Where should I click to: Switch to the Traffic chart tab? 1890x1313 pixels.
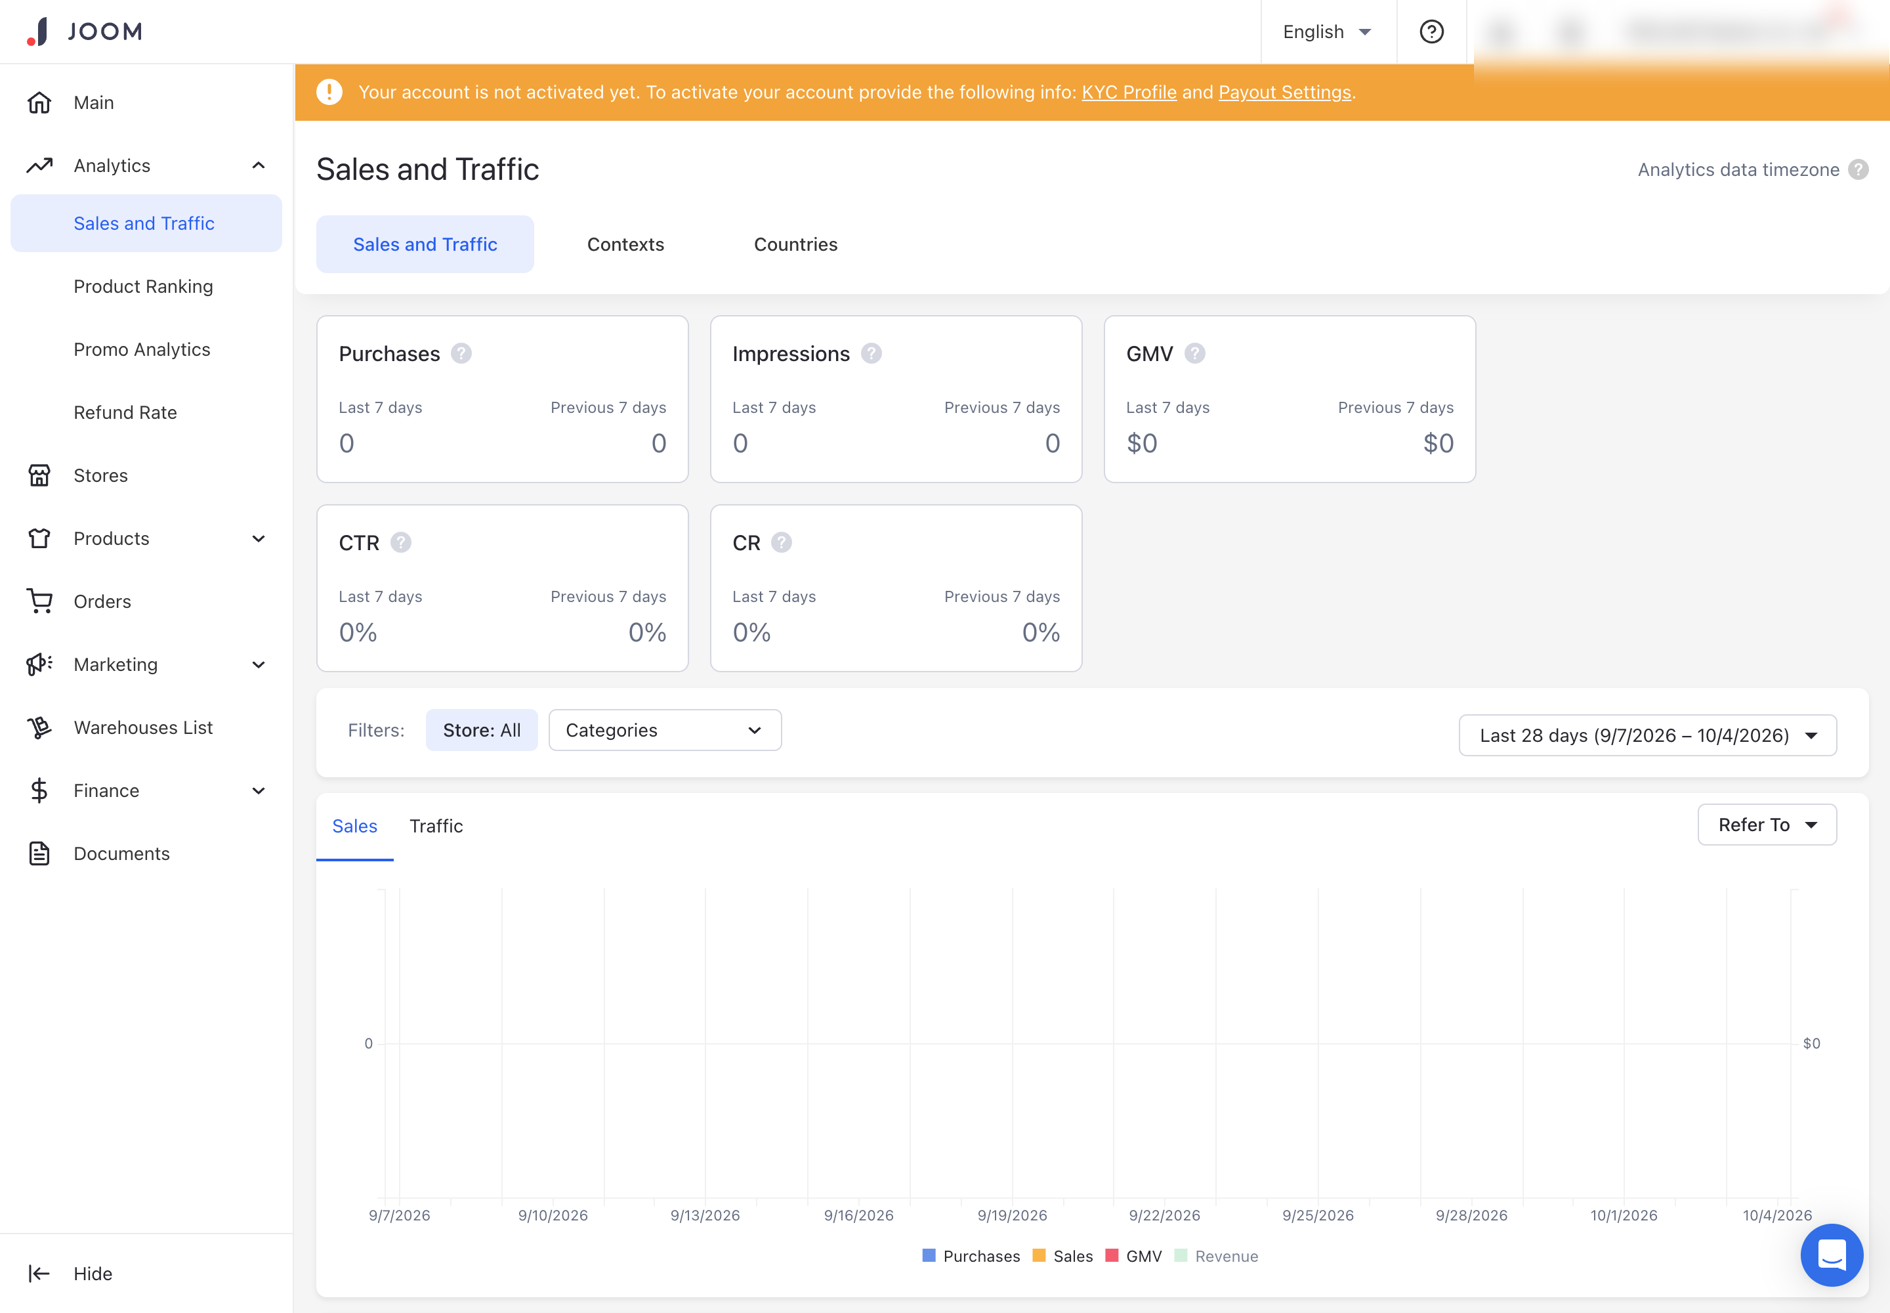point(436,826)
